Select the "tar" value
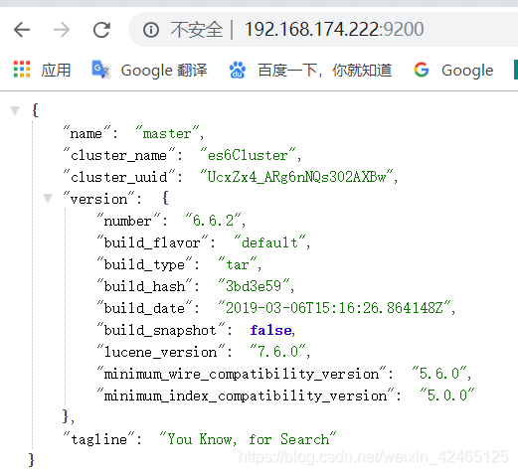Image resolution: width=518 pixels, height=475 pixels. click(x=238, y=264)
